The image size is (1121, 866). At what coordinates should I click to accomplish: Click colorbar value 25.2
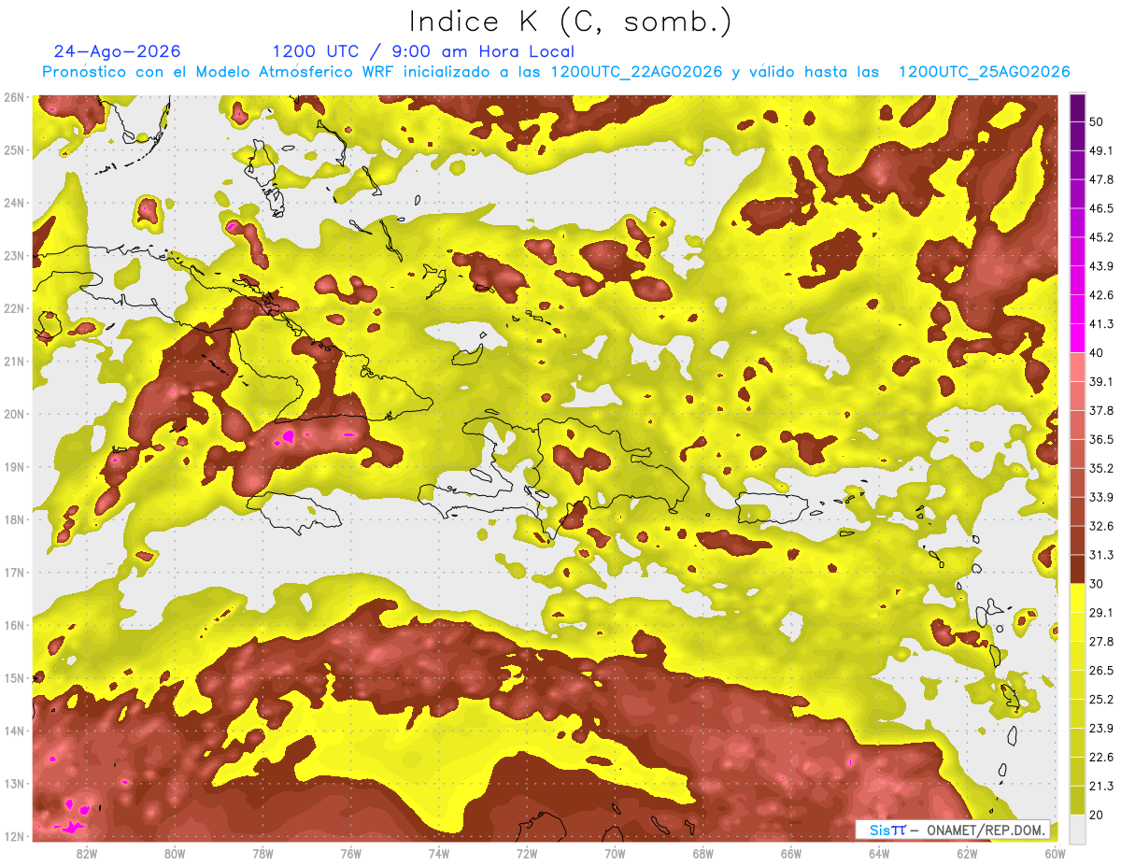click(x=1101, y=700)
